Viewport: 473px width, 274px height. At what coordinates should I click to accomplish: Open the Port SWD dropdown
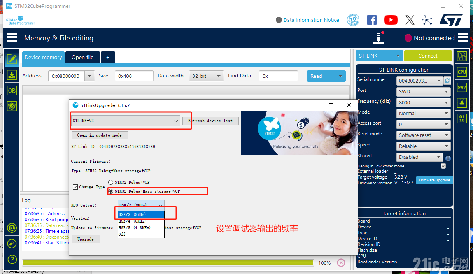click(424, 91)
